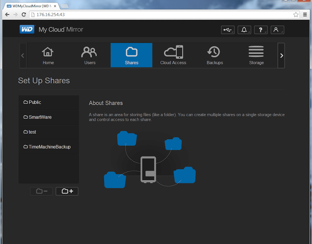This screenshot has width=312, height=244.
Task: Open the help question mark icon
Action: click(x=261, y=30)
